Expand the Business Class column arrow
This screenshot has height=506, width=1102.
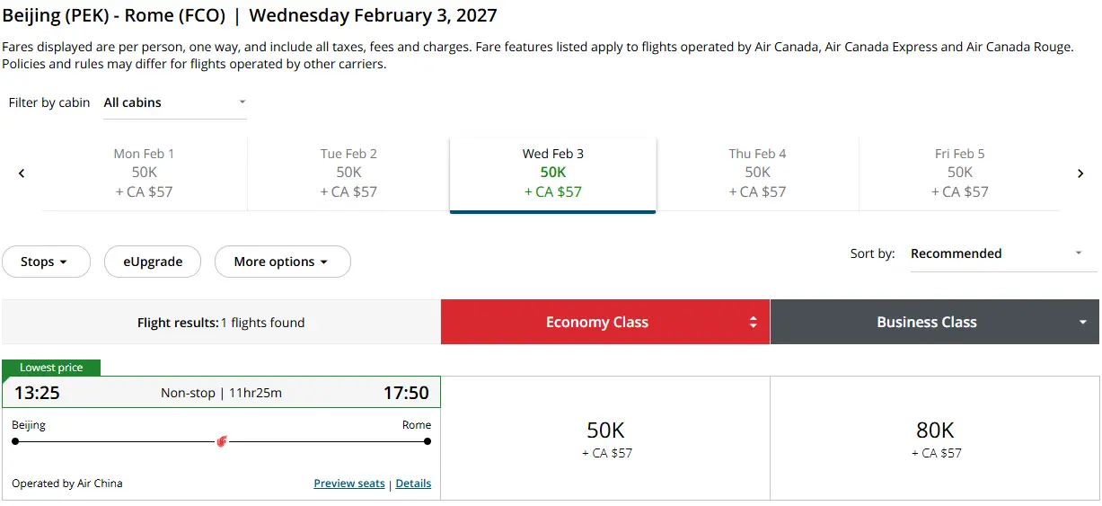pos(1083,323)
